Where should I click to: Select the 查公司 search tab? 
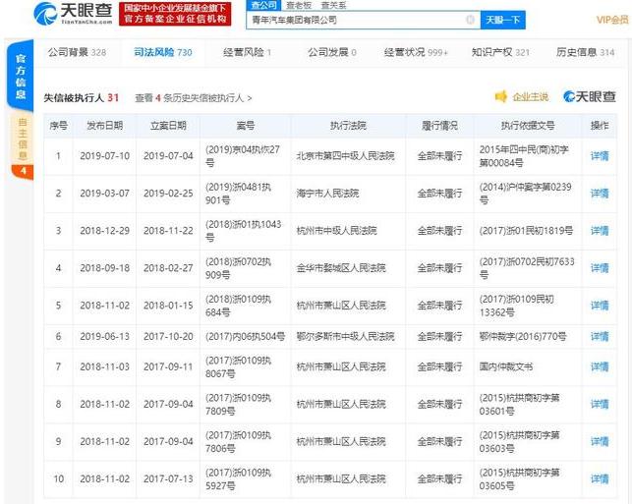(x=263, y=5)
